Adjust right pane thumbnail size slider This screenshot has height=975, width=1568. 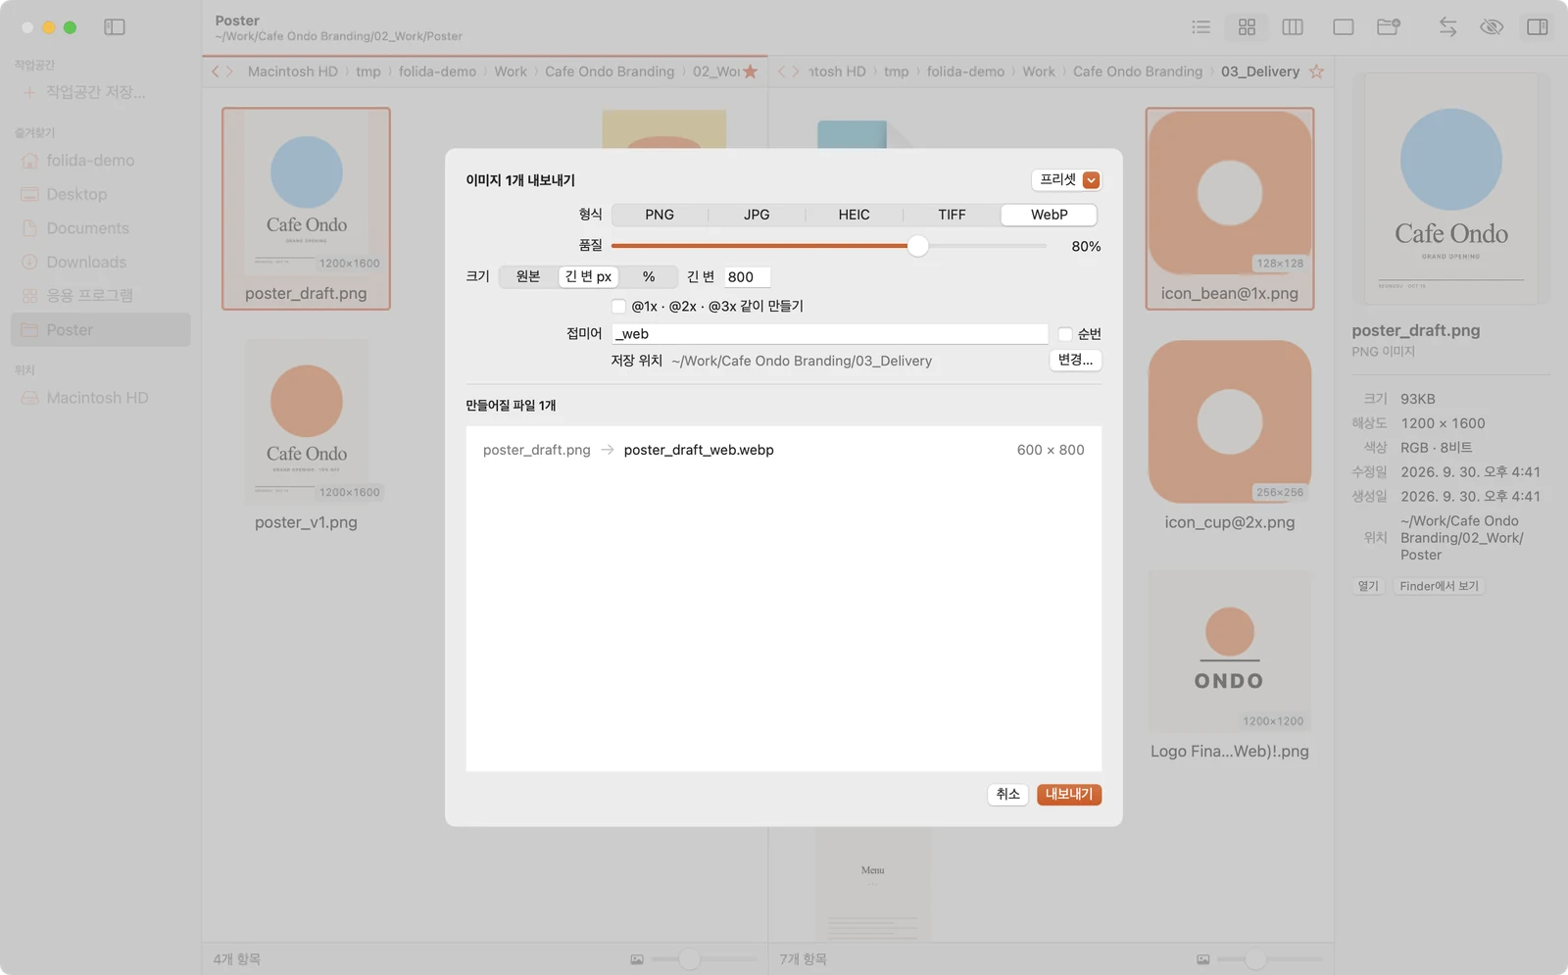tap(1269, 959)
